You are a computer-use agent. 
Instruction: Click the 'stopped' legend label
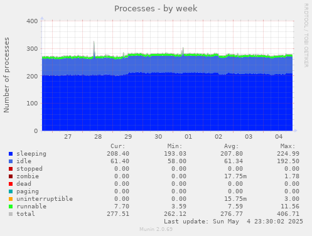pyautogui.click(x=30, y=169)
